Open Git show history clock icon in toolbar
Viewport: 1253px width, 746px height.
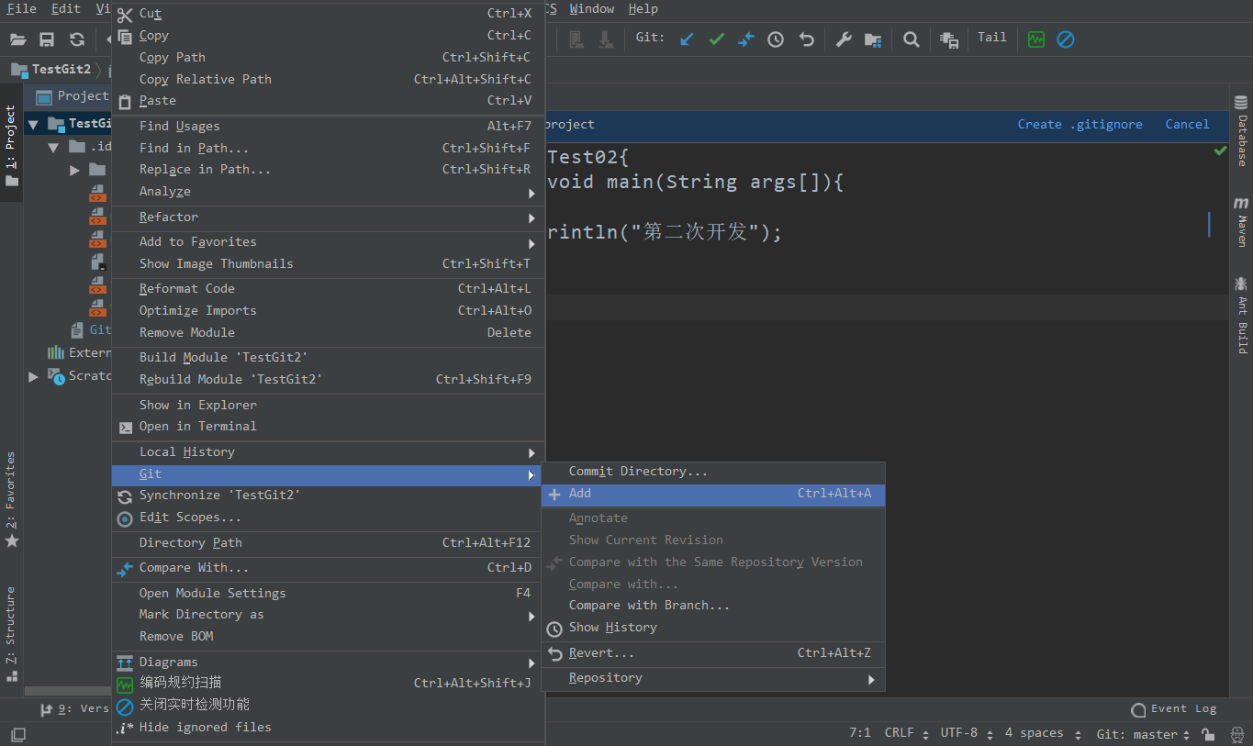776,39
